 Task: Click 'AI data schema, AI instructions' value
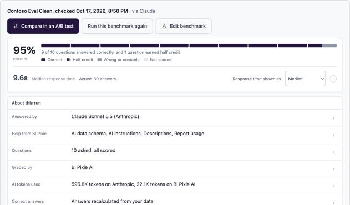pyautogui.click(x=106, y=134)
